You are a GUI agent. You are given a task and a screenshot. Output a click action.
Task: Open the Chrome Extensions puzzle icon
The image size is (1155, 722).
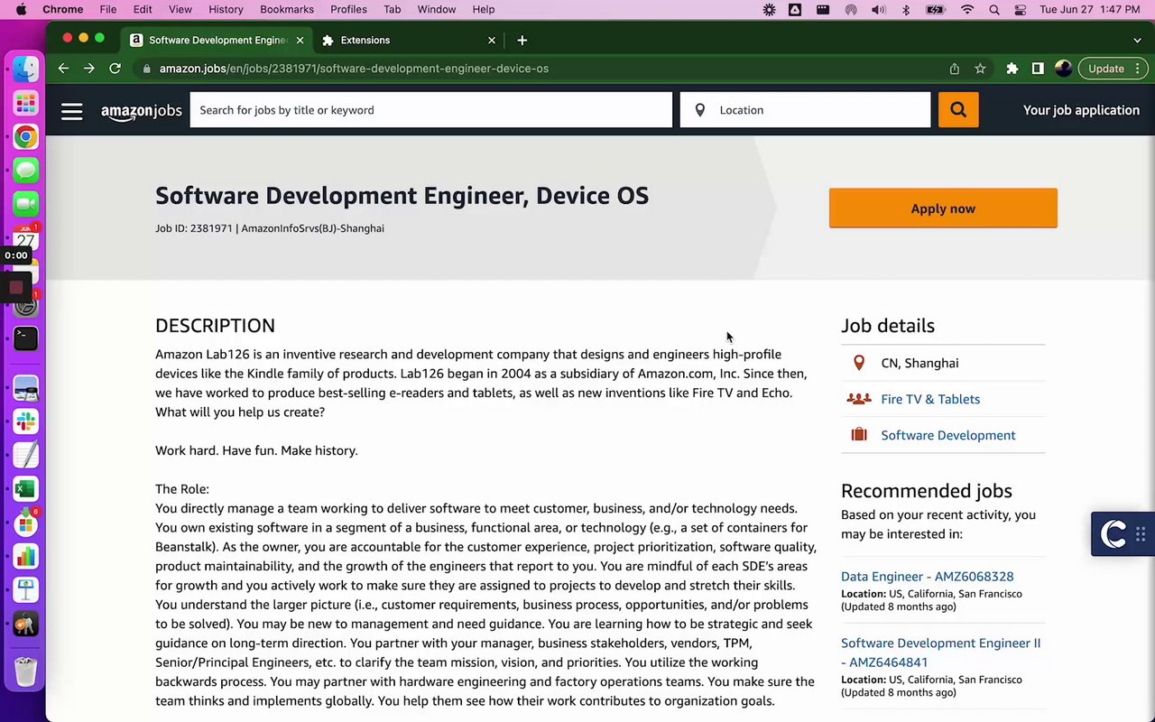point(1012,69)
